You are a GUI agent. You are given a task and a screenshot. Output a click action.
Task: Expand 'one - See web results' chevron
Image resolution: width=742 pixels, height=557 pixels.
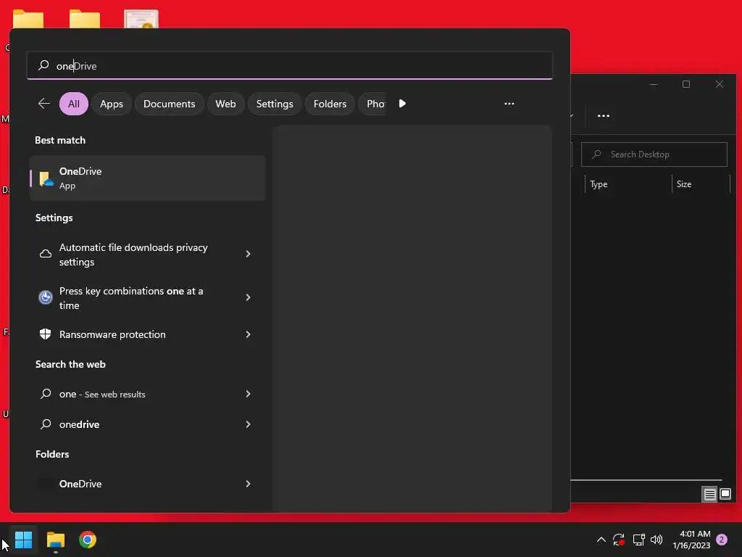[248, 394]
